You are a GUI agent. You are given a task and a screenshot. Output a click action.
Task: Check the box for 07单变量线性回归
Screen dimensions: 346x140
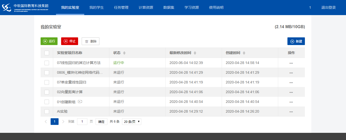tap(47, 82)
